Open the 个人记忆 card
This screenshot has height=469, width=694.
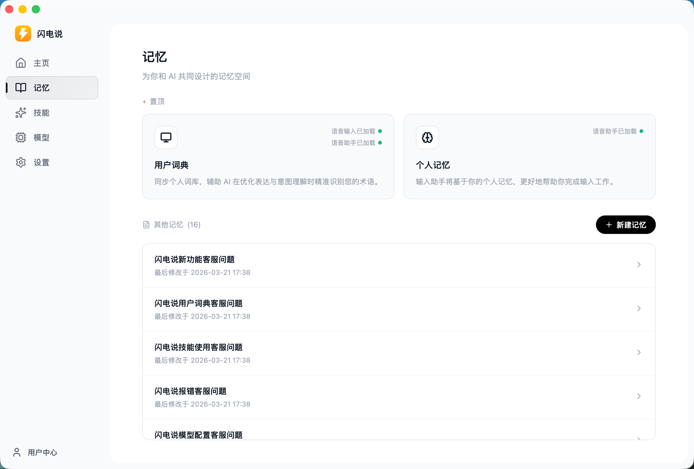point(529,157)
